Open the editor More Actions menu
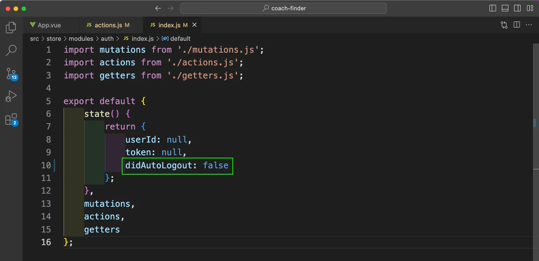The image size is (539, 261). pos(529,25)
